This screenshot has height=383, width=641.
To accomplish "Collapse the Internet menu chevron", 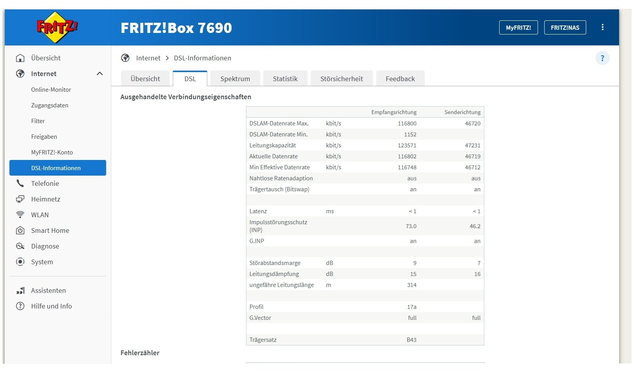I will pos(100,74).
